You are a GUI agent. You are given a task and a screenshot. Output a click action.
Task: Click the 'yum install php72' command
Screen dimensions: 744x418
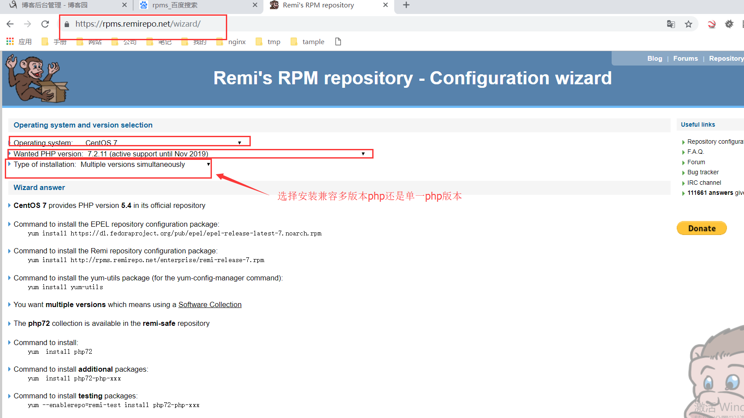[x=60, y=352]
